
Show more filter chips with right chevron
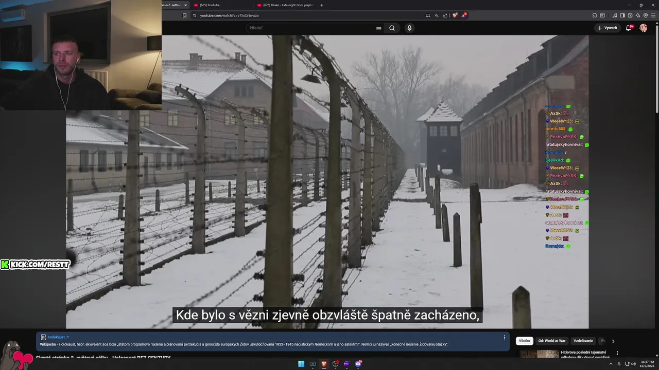(613, 341)
